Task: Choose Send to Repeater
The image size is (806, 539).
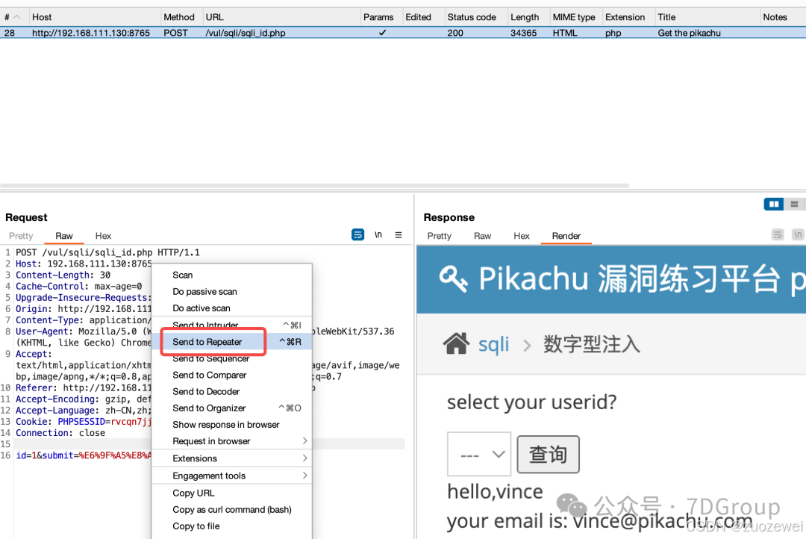Action: [232, 342]
